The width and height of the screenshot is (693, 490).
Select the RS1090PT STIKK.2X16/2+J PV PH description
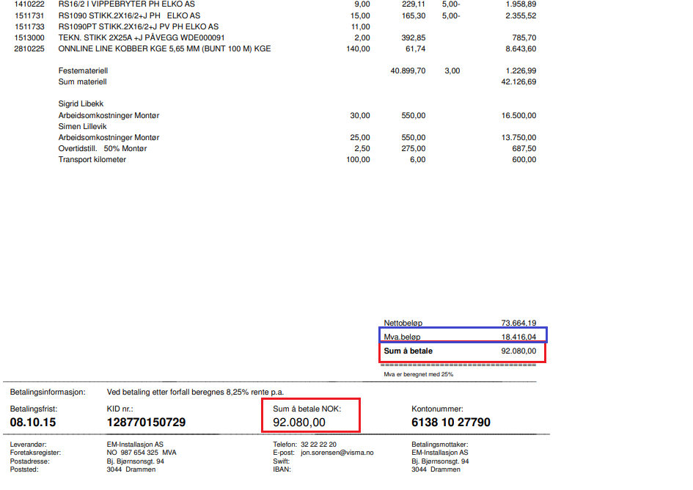[139, 26]
